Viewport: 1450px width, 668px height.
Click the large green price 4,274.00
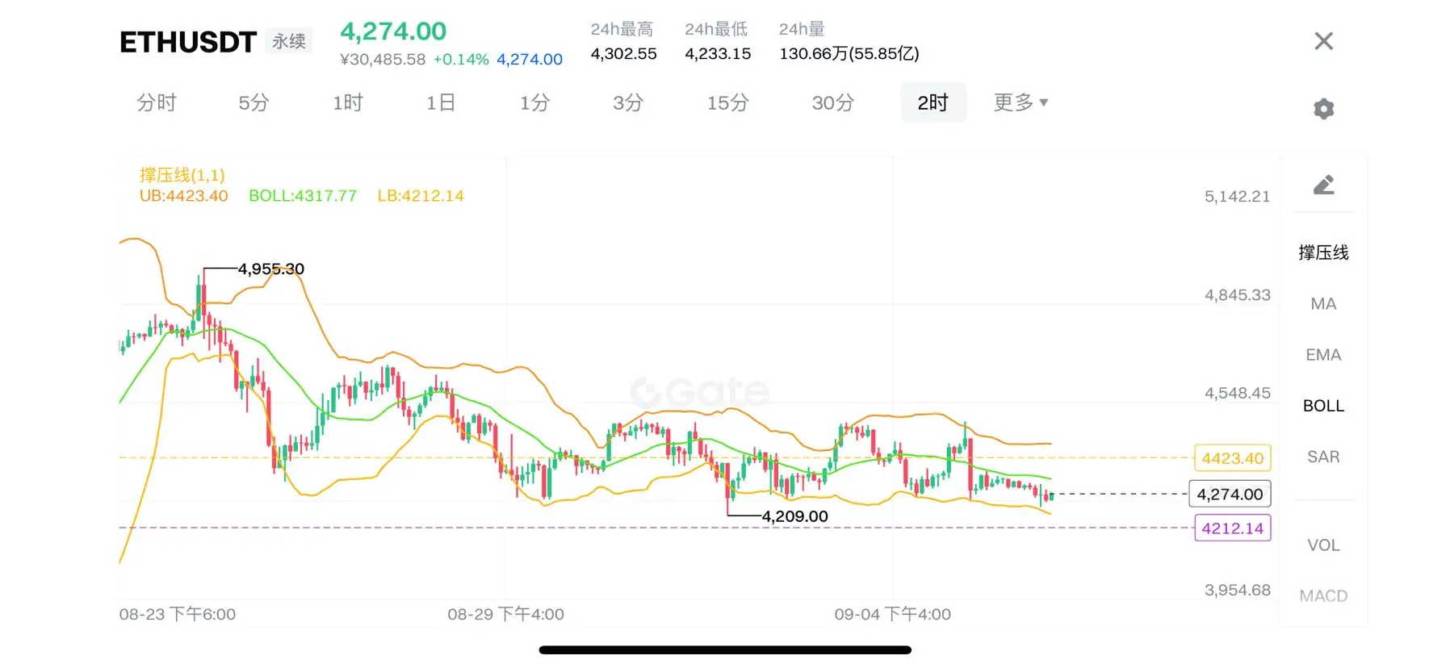coord(393,31)
